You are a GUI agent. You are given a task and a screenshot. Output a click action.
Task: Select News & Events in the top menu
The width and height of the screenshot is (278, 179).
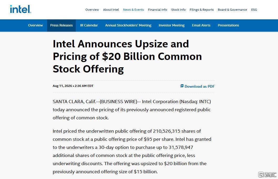pyautogui.click(x=133, y=10)
